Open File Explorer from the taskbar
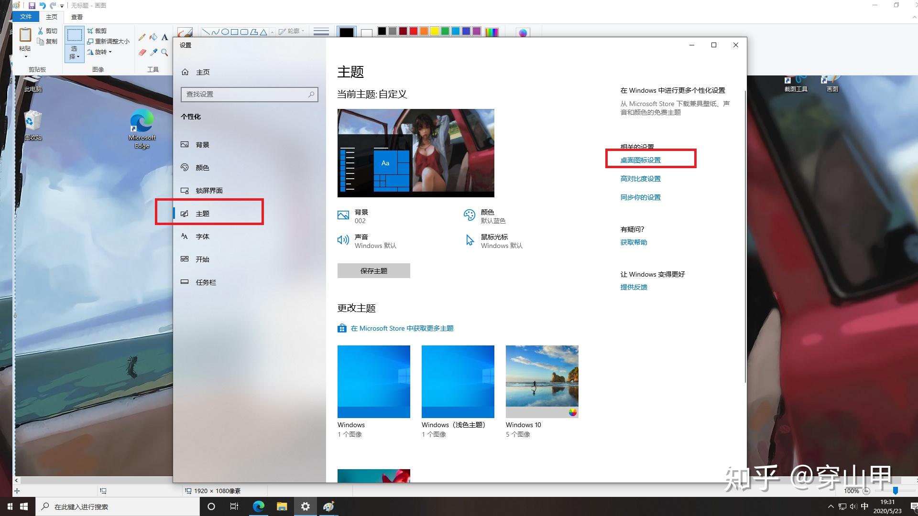The height and width of the screenshot is (516, 918). point(282,506)
